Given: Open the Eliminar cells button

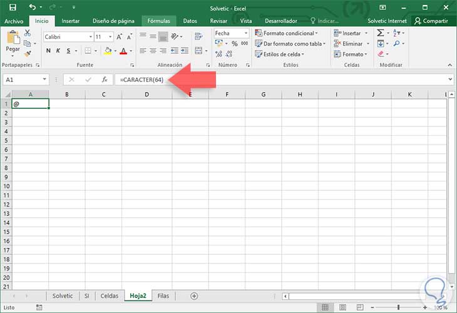Looking at the screenshot, I should click(x=351, y=44).
